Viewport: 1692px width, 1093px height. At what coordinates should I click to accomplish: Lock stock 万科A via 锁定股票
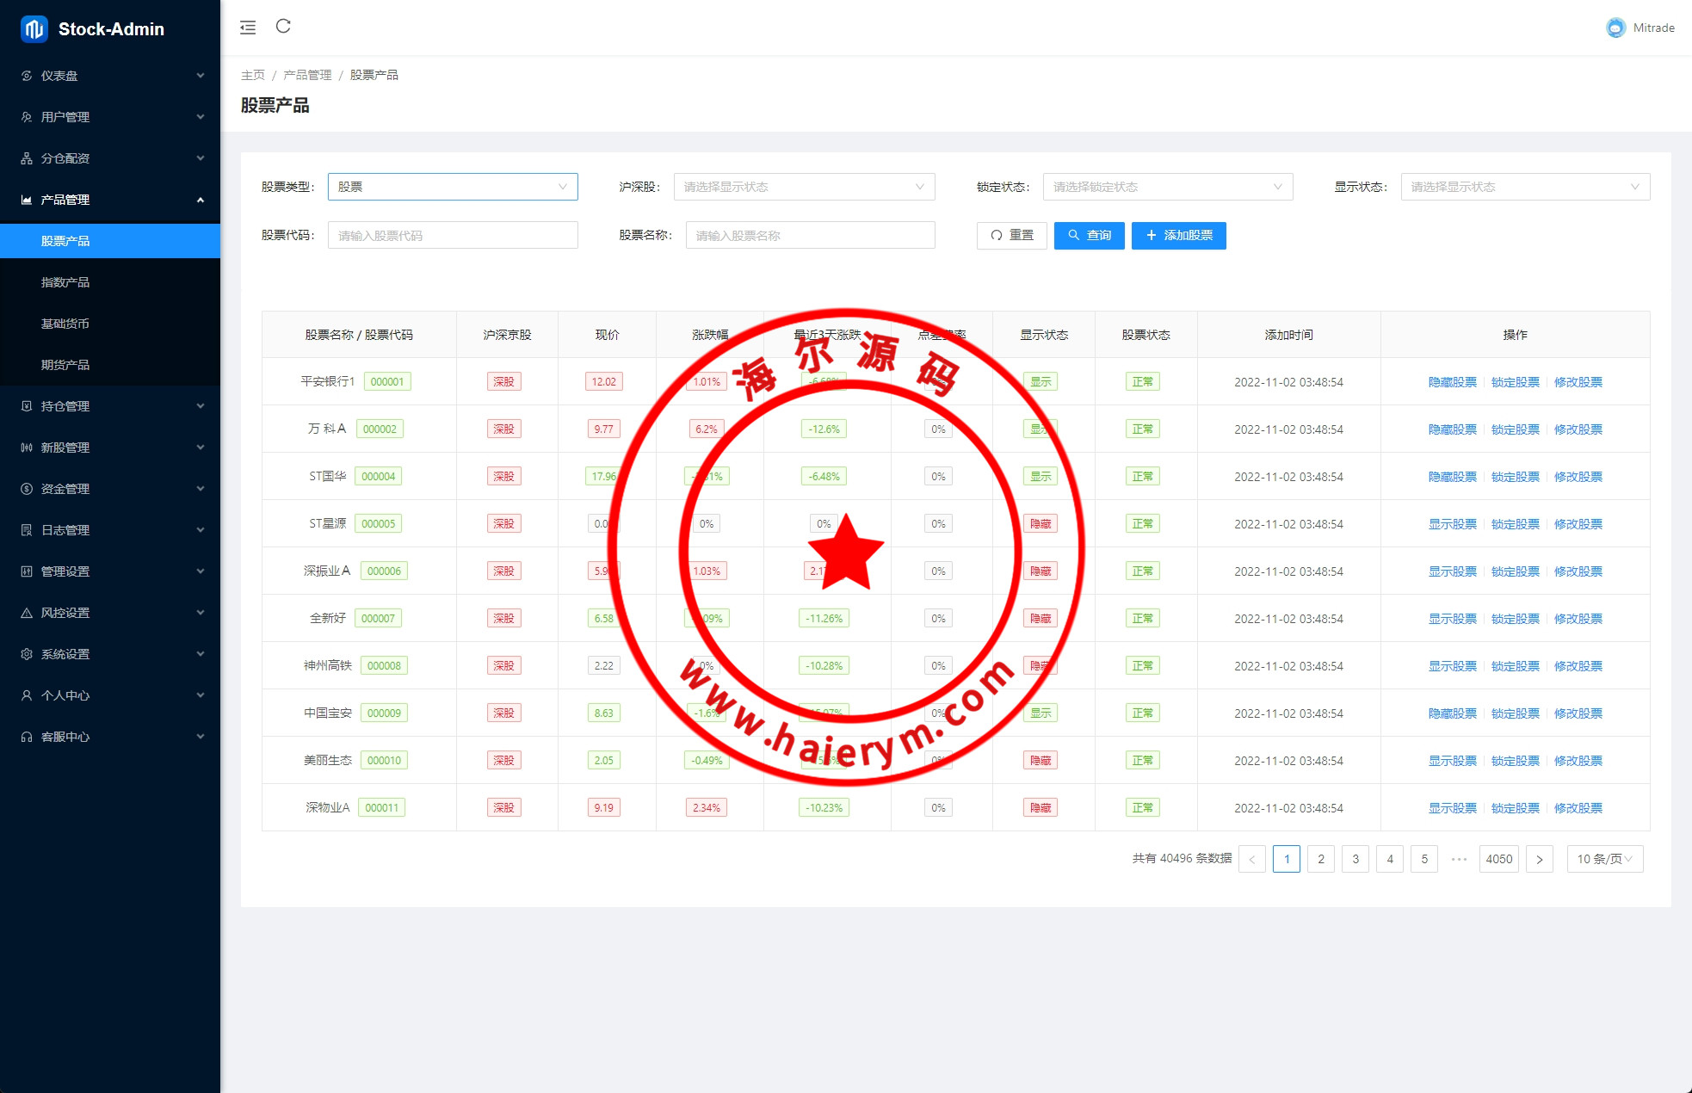(1515, 429)
